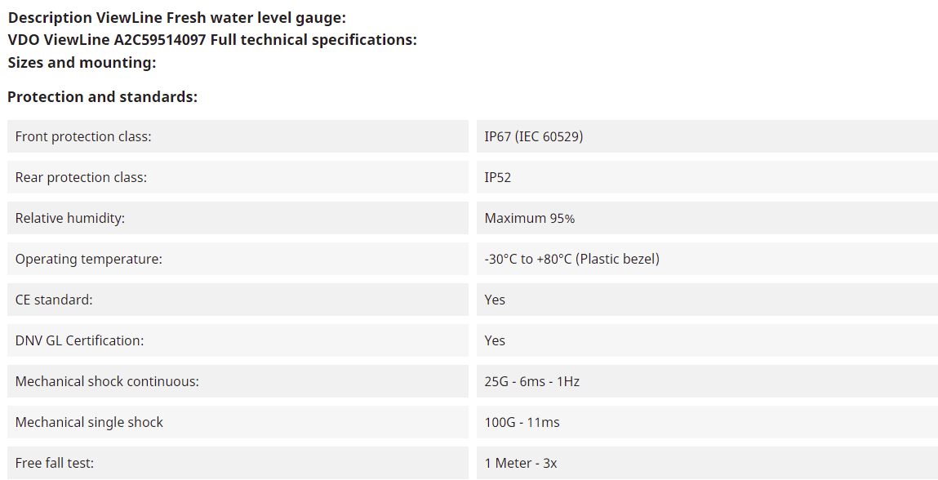Click the '-30°C to +80°C (Plastic bezel)' value
938x480 pixels.
(571, 259)
